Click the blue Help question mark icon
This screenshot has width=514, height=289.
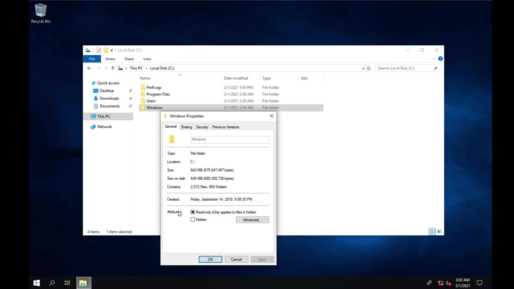[440, 59]
